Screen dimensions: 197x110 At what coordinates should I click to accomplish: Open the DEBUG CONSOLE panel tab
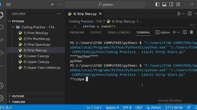pos(119,32)
